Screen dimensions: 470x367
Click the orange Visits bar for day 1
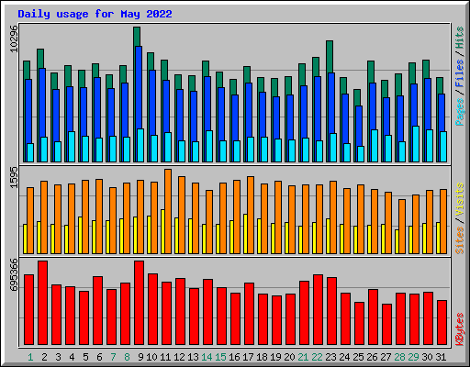point(30,220)
